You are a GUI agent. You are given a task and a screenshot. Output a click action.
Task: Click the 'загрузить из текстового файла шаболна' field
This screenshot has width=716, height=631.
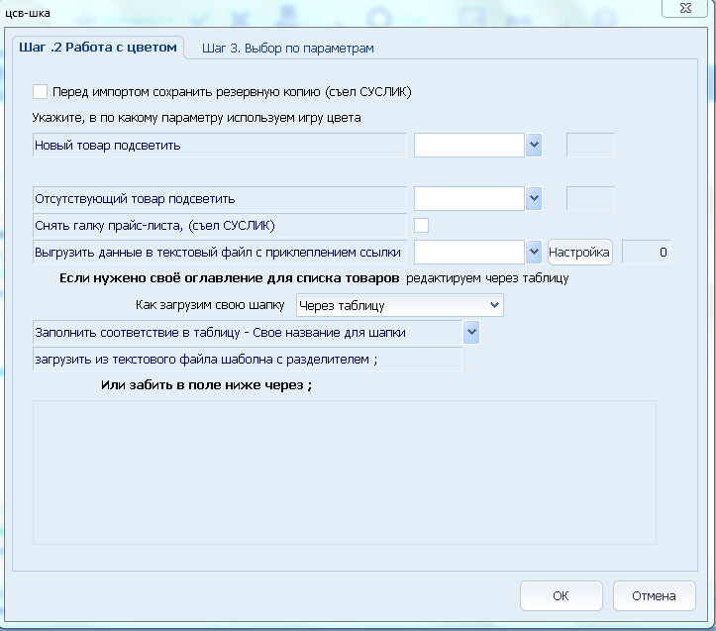[247, 360]
